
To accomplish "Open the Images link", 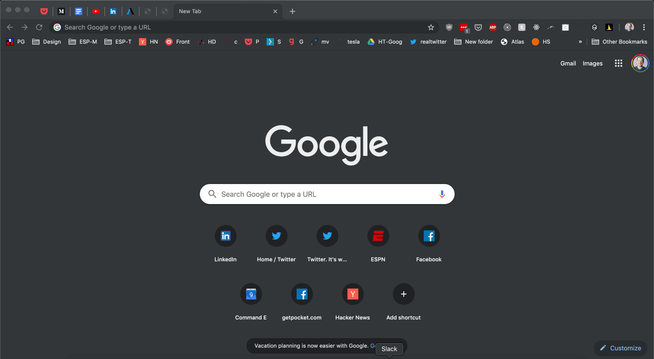I will pyautogui.click(x=593, y=64).
